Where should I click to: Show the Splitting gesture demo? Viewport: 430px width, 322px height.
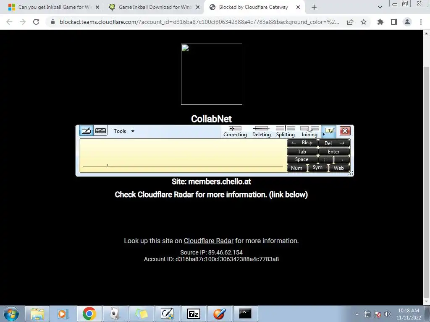point(285,132)
